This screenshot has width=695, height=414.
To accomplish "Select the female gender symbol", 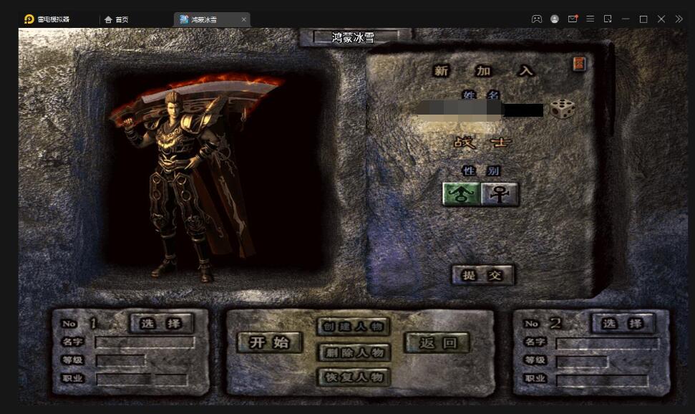I will click(x=500, y=194).
